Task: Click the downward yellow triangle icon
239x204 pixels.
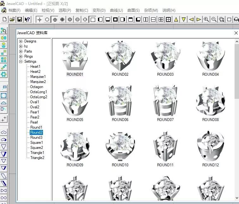Action: pyautogui.click(x=184, y=20)
